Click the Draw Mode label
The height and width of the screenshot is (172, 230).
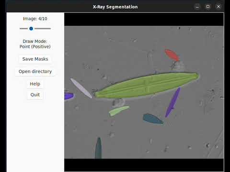[x=35, y=44]
